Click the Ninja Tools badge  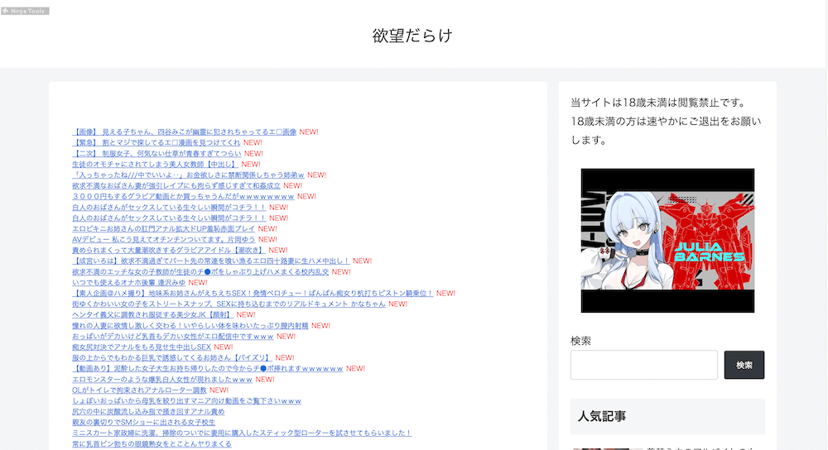click(25, 11)
